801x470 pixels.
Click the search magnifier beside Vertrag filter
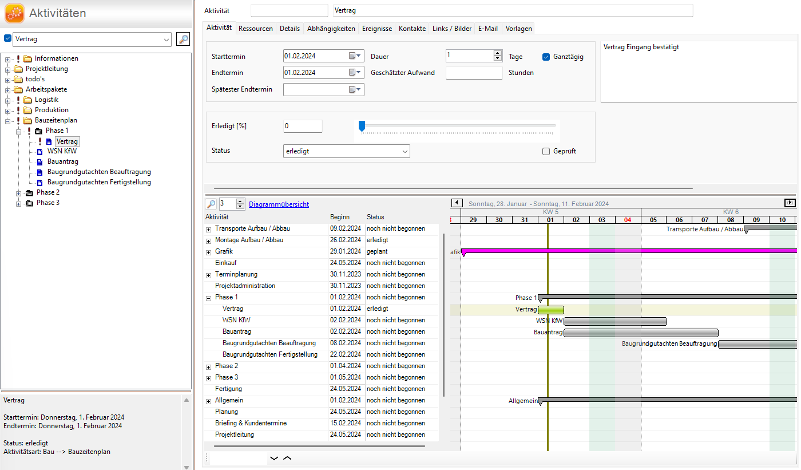(x=183, y=39)
